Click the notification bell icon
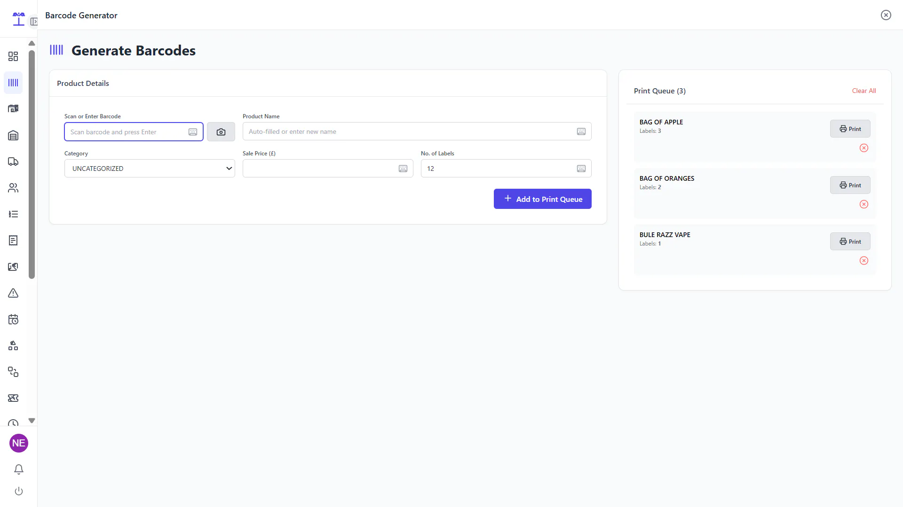The image size is (903, 507). 19,469
